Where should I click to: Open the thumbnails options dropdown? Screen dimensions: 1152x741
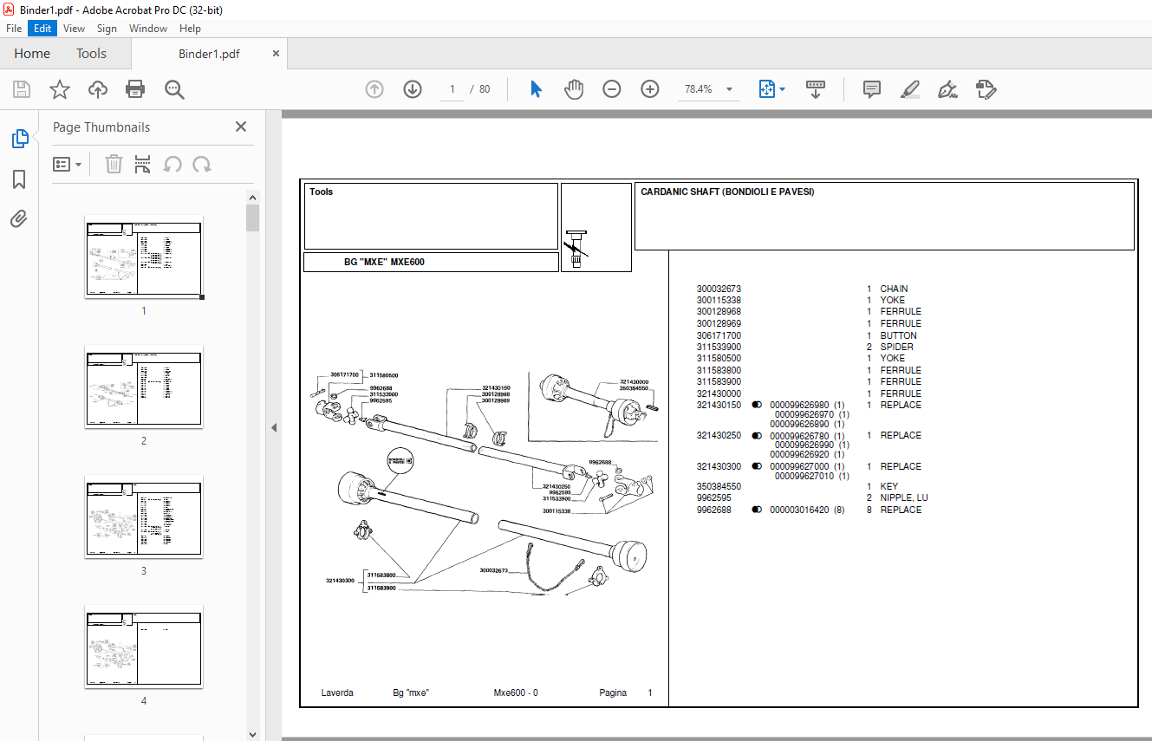click(x=67, y=164)
